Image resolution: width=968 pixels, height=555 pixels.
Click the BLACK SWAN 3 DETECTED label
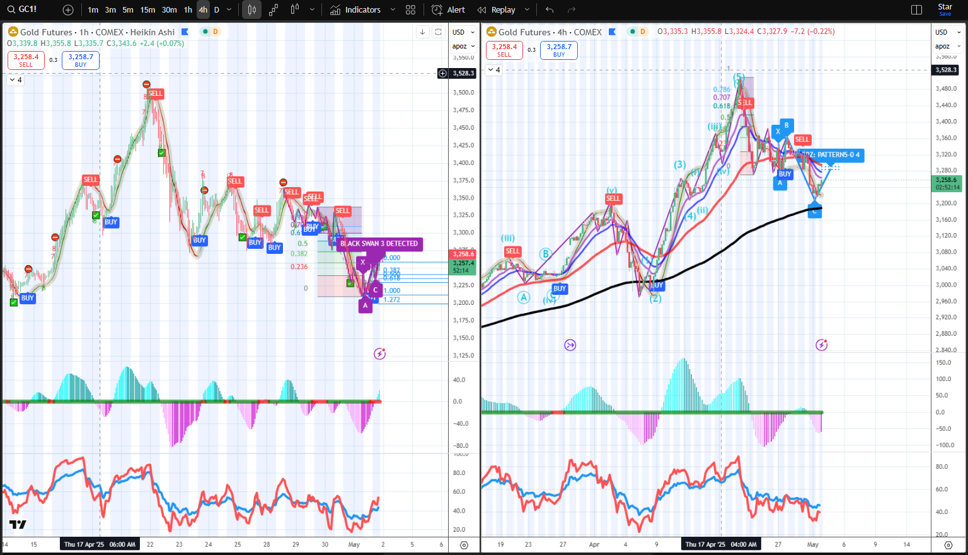pos(379,244)
